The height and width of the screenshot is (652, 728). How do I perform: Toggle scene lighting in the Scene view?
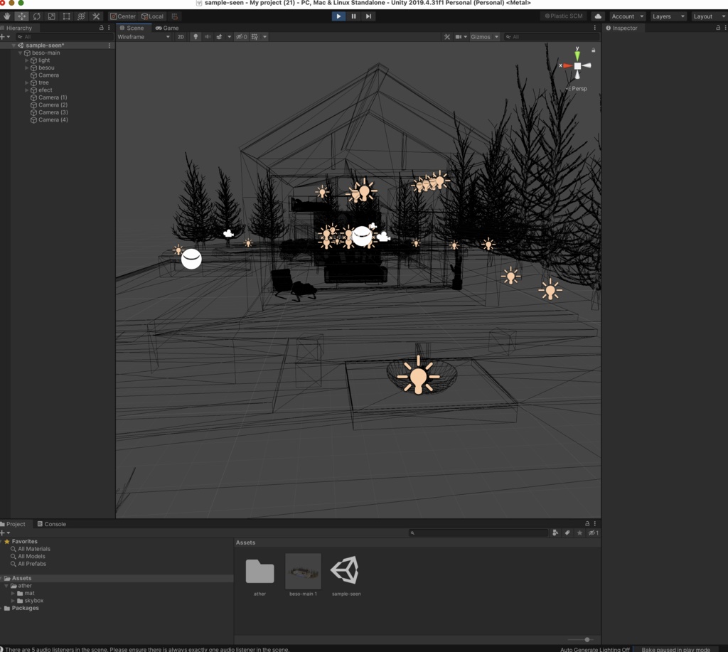click(x=196, y=36)
